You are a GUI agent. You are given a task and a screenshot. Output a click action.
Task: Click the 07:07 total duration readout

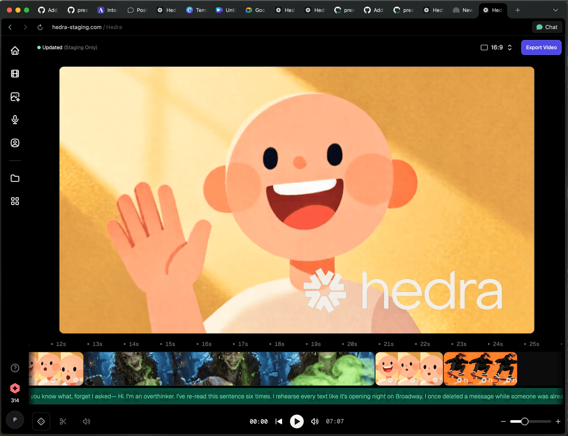point(335,421)
